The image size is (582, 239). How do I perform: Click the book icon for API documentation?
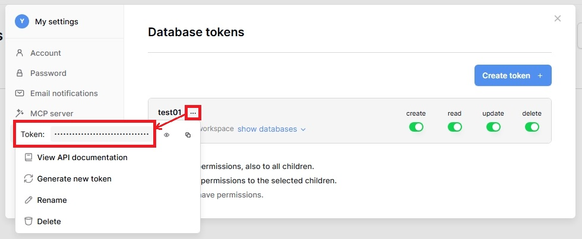click(29, 158)
